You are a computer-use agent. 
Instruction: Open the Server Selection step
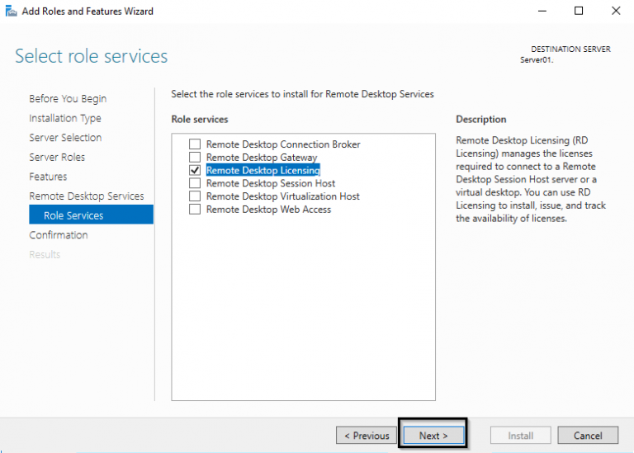(x=65, y=138)
